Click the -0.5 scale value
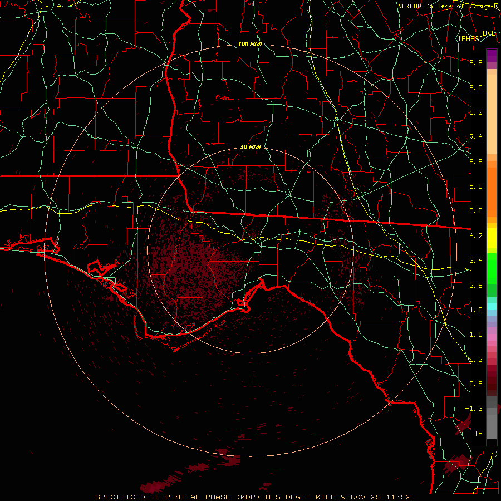Image resolution: width=501 pixels, height=501 pixels. pos(474,384)
